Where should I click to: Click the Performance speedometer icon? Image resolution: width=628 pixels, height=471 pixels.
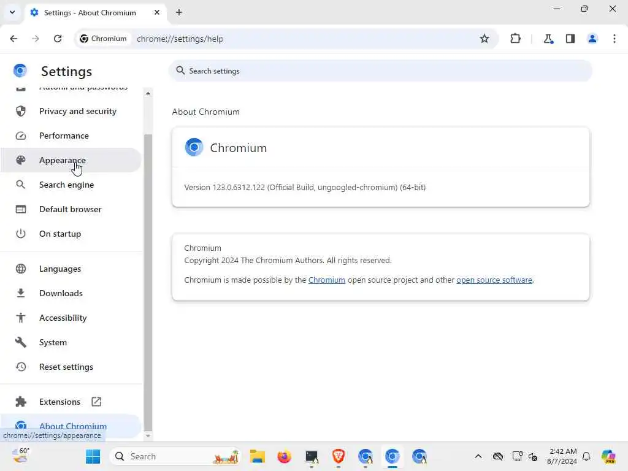21,136
